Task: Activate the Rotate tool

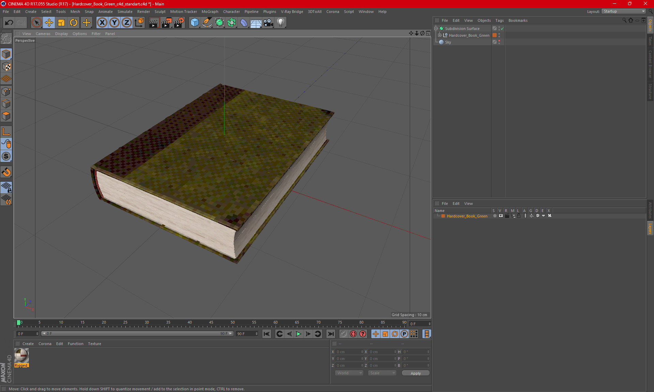Action: (74, 23)
